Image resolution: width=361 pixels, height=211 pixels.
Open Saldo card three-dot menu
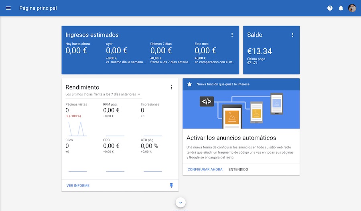(x=292, y=35)
